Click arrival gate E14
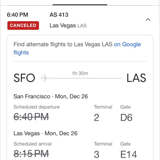Image resolution: width=160 pixels, height=160 pixels. [129, 154]
